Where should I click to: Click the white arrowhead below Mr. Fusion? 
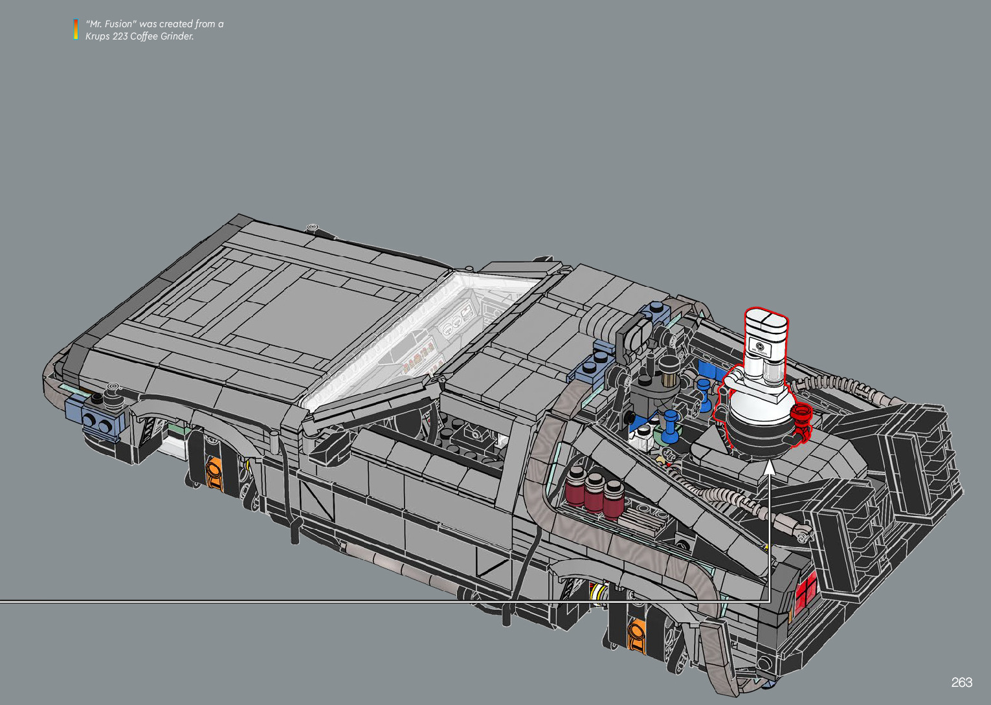tap(770, 467)
